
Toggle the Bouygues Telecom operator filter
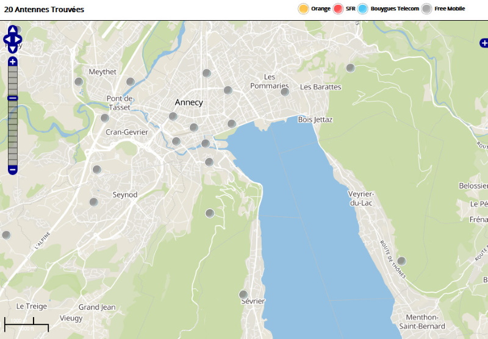point(363,9)
